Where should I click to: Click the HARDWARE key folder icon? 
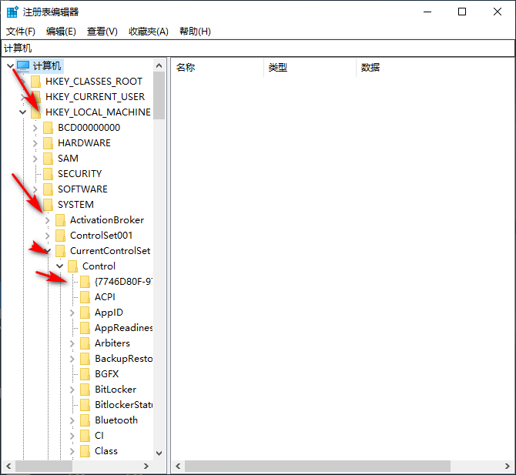tap(49, 143)
